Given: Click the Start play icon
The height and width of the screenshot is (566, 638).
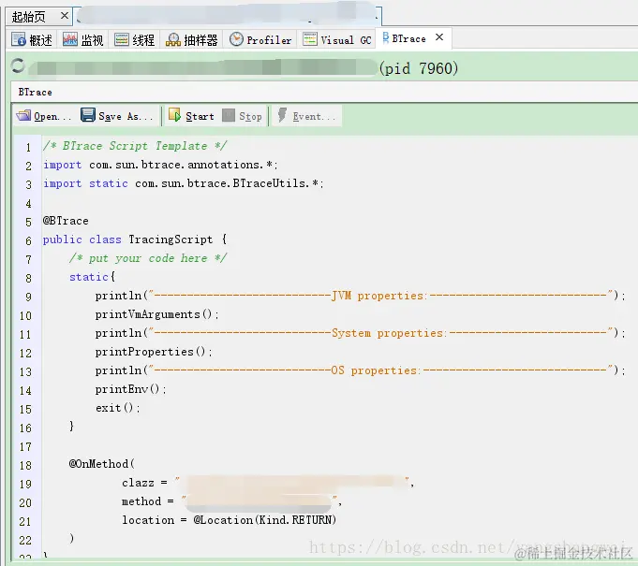Looking at the screenshot, I should point(174,114).
